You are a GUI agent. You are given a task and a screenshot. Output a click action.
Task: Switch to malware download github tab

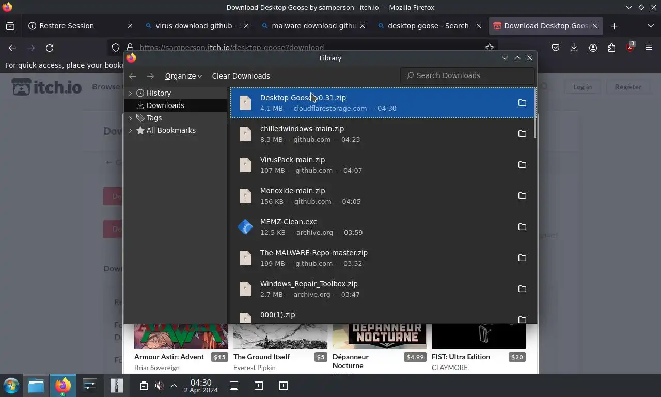click(x=312, y=26)
